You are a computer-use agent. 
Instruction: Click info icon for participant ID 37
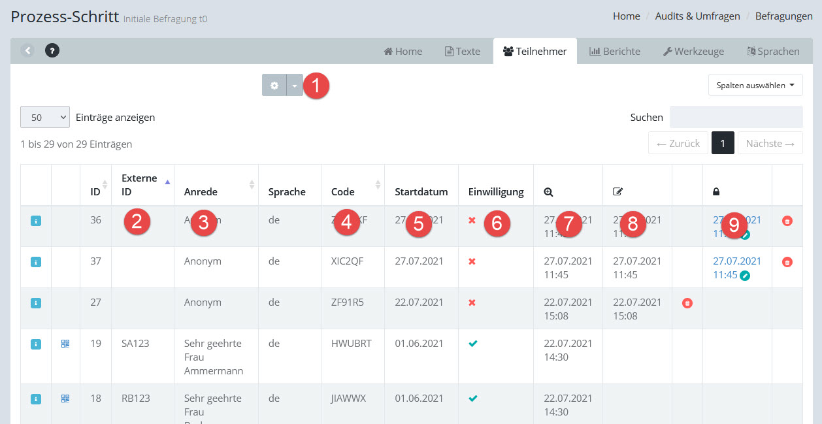pos(36,262)
